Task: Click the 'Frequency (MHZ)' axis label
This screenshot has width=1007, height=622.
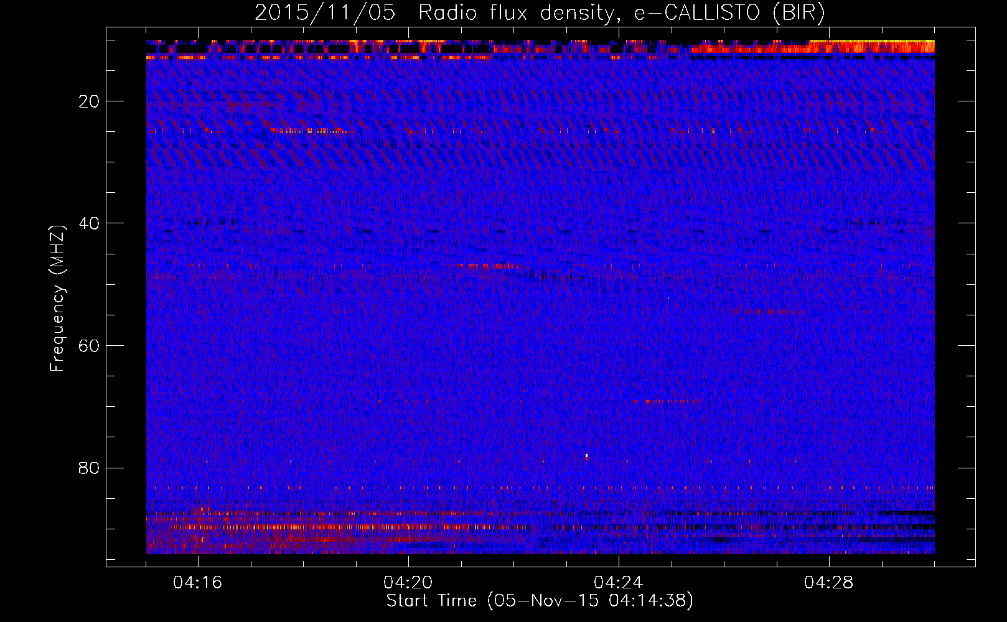Action: [57, 298]
